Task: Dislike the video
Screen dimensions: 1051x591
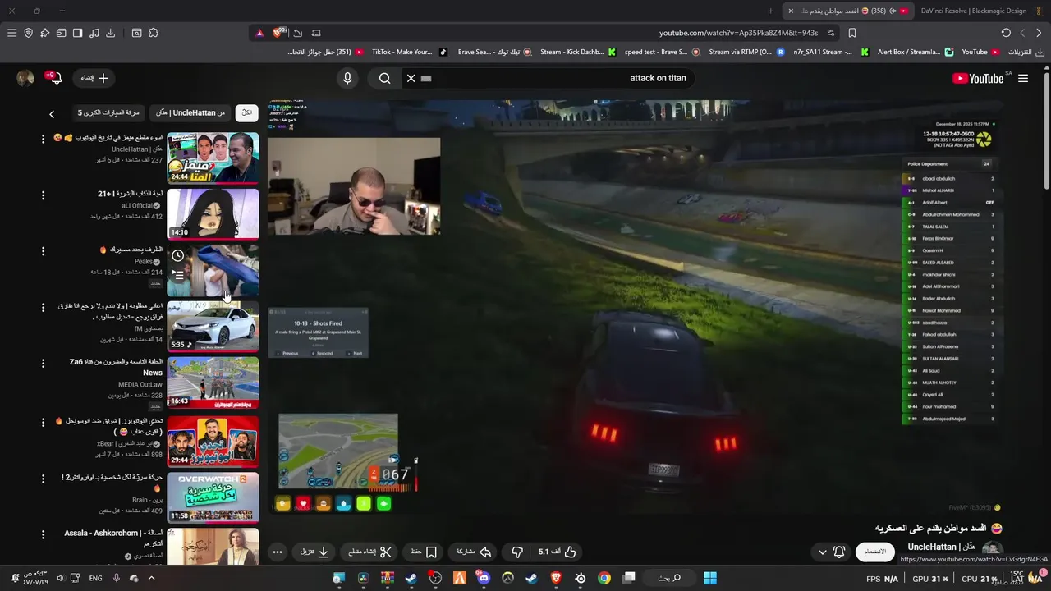Action: [x=517, y=552]
